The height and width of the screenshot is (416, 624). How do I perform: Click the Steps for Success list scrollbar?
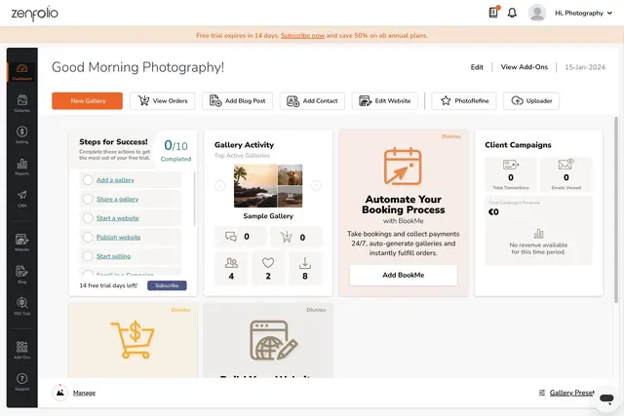194,199
